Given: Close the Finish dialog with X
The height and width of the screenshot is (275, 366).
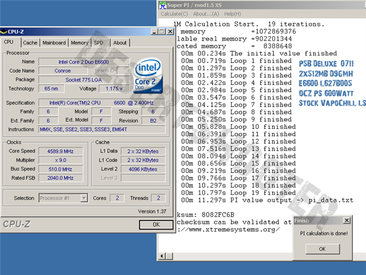Looking at the screenshot, I should 347,220.
